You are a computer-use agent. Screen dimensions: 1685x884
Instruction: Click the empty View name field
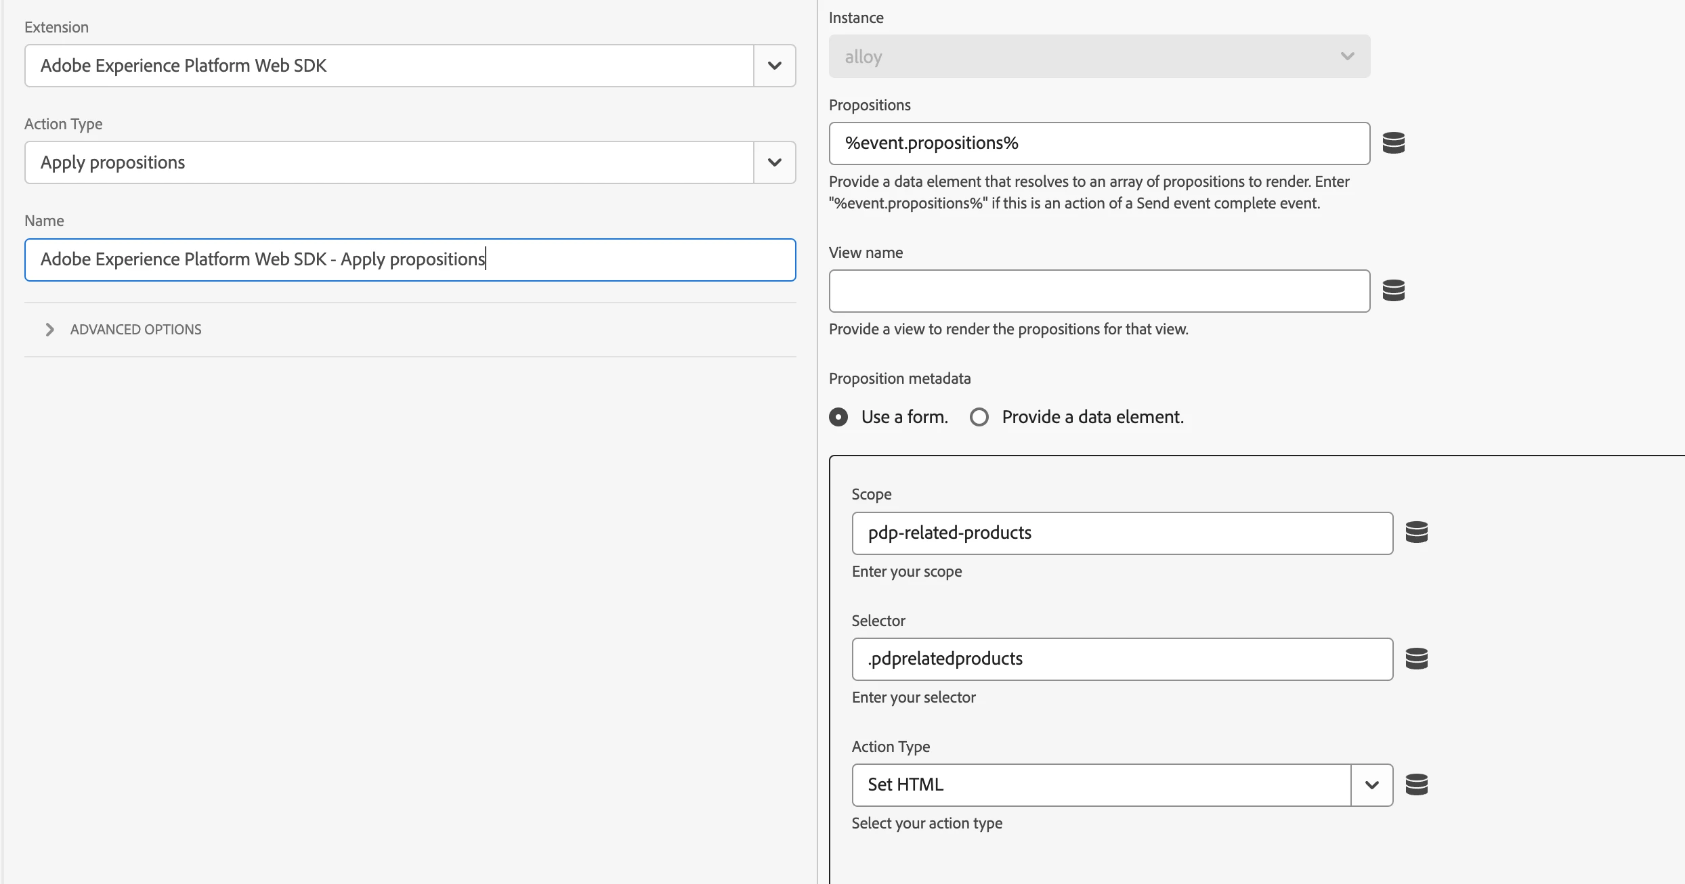pyautogui.click(x=1099, y=291)
